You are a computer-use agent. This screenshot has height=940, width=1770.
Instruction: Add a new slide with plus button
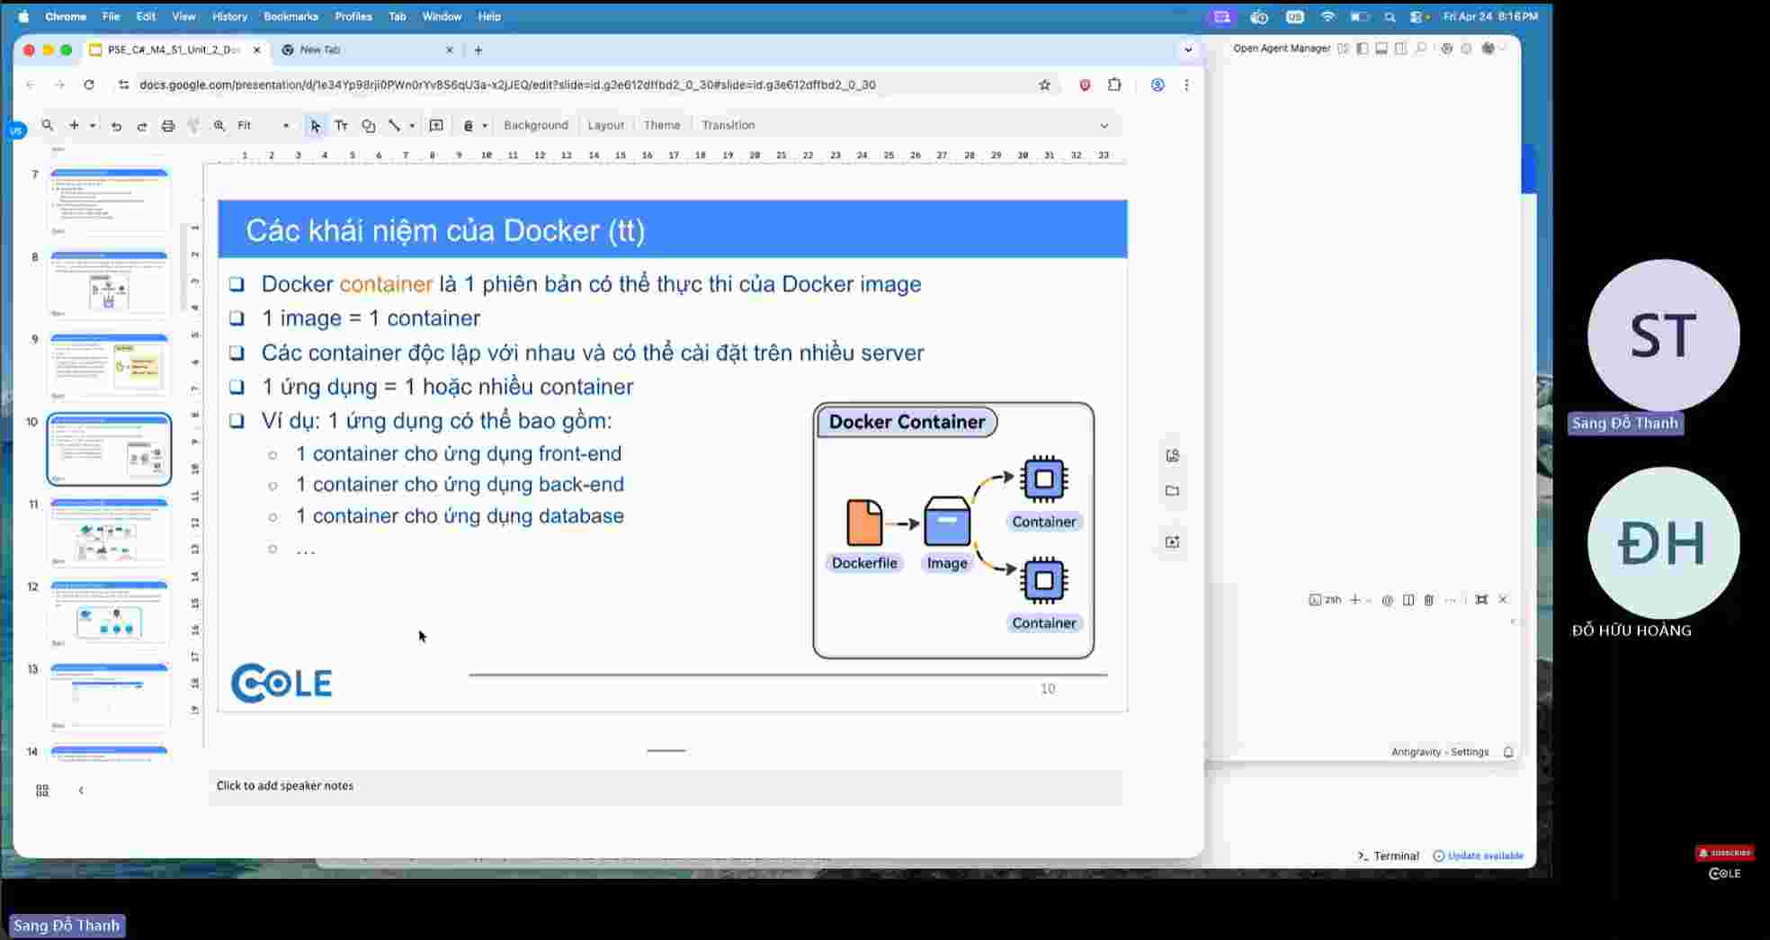[75, 126]
